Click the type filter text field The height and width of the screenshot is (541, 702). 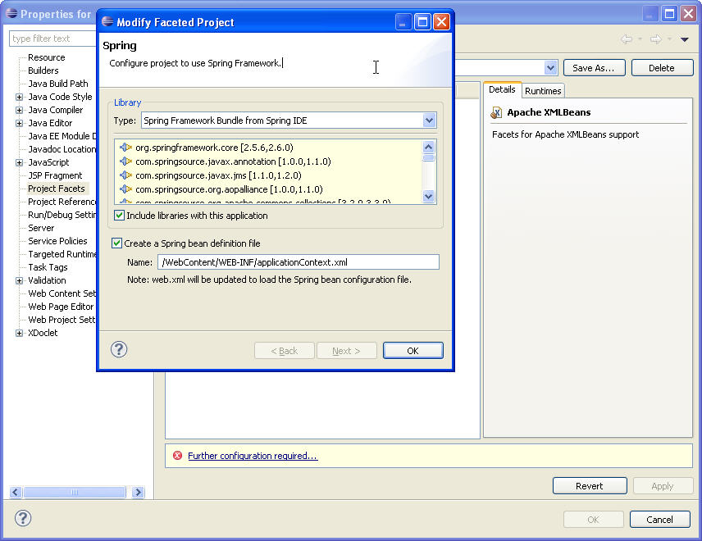52,39
